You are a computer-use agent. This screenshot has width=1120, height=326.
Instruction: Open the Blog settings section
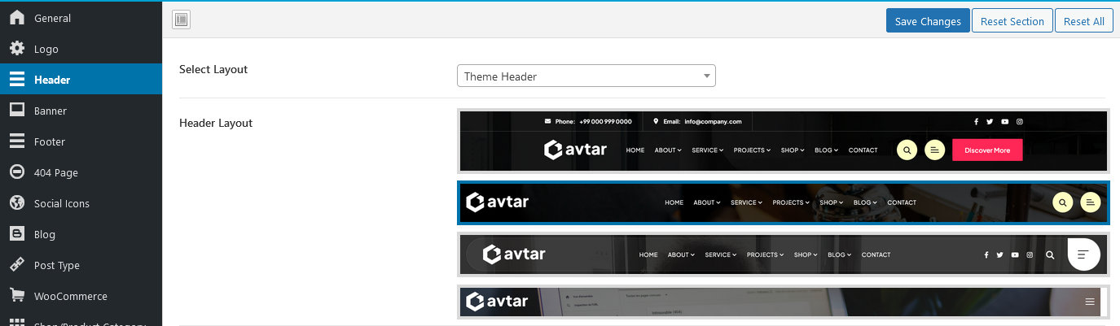(x=81, y=234)
